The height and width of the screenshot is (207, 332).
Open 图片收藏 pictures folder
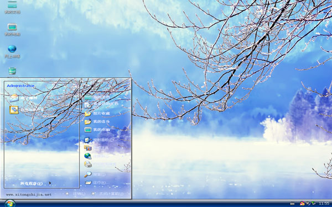[97, 113]
